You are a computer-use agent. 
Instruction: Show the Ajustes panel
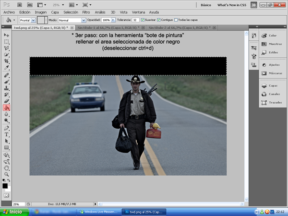pos(272,65)
